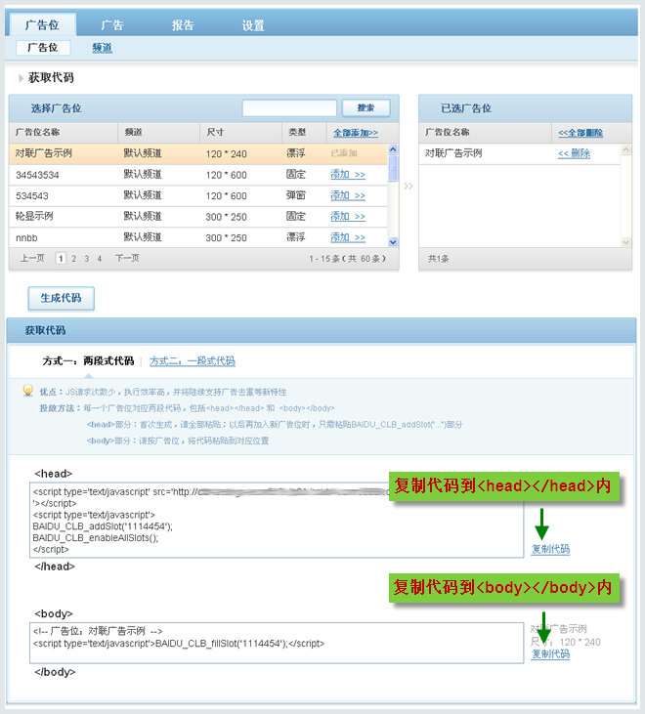Screen dimensions: 645x714
Task: Switch to 方式二:一段式代码
Action: (x=193, y=361)
